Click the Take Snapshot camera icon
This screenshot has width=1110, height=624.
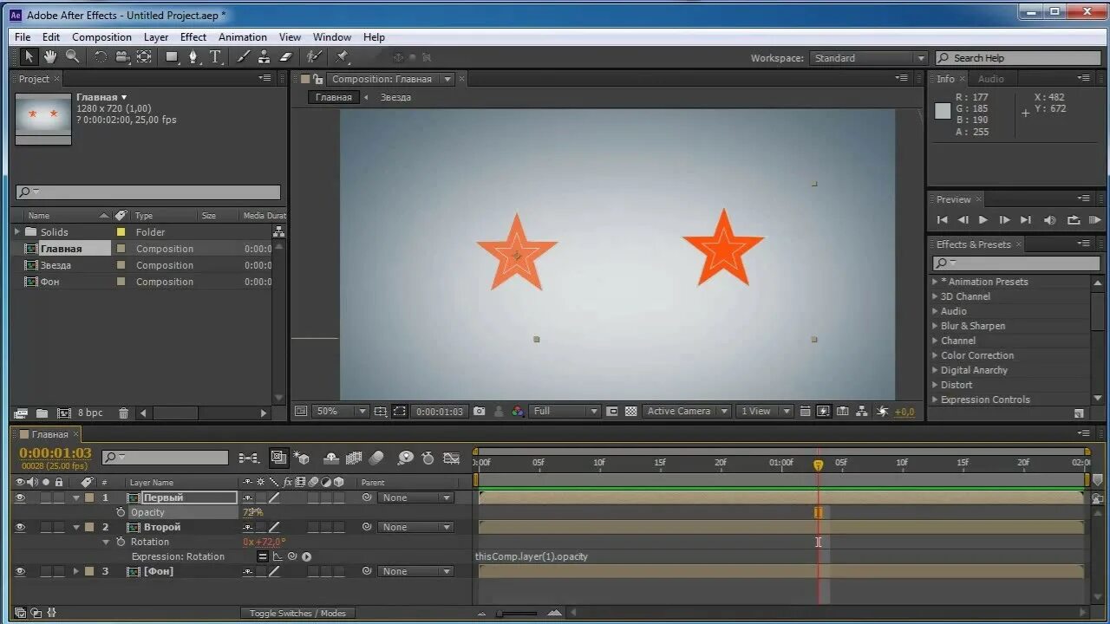[479, 412]
